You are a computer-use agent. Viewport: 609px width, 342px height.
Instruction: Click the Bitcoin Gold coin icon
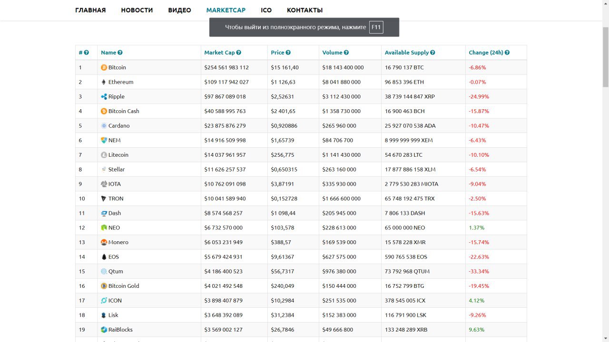pyautogui.click(x=104, y=286)
